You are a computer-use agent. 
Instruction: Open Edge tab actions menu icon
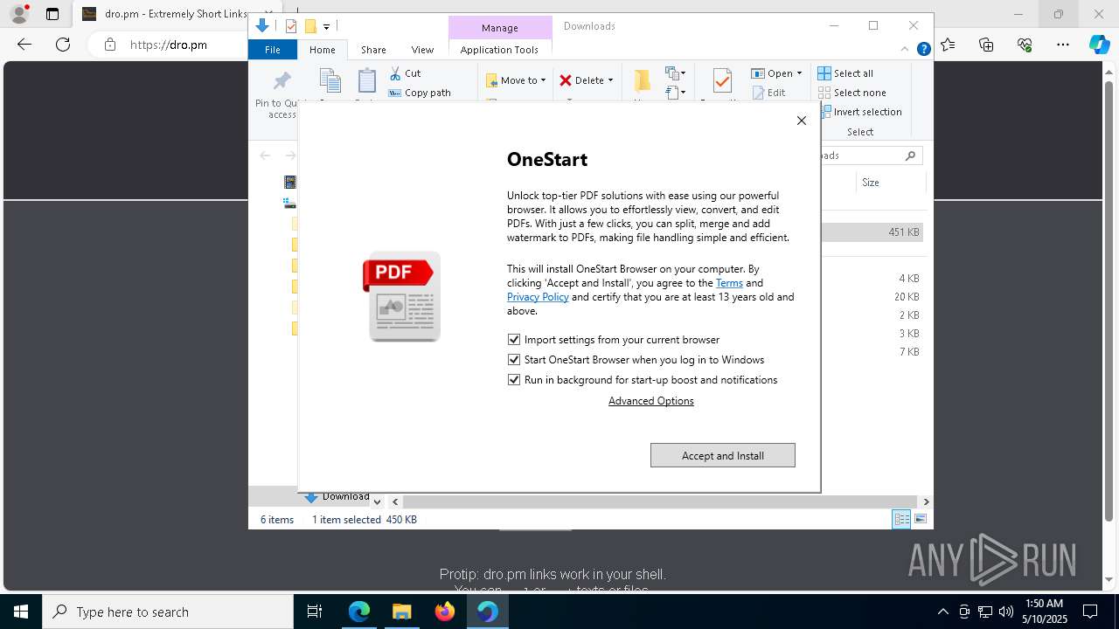click(52, 14)
